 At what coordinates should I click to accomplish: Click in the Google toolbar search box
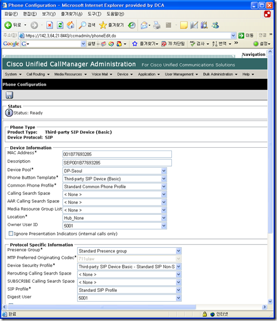point(53,44)
